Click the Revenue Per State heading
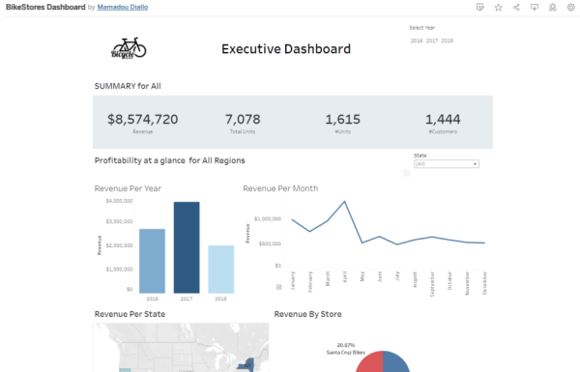Image resolution: width=580 pixels, height=372 pixels. (x=130, y=314)
